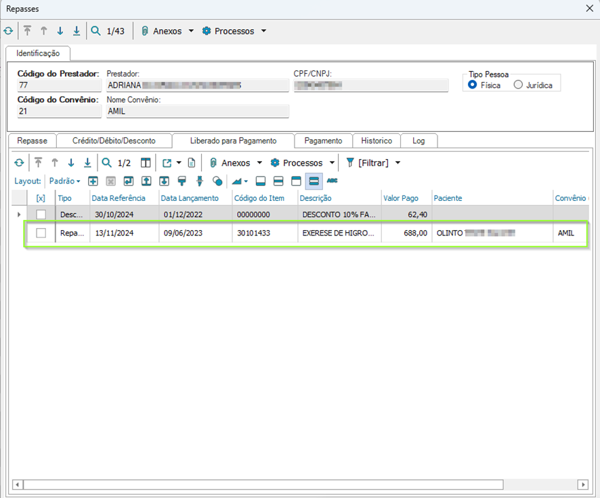The height and width of the screenshot is (498, 600).
Task: Click the [Filtrar] filter button
Action: pyautogui.click(x=367, y=163)
